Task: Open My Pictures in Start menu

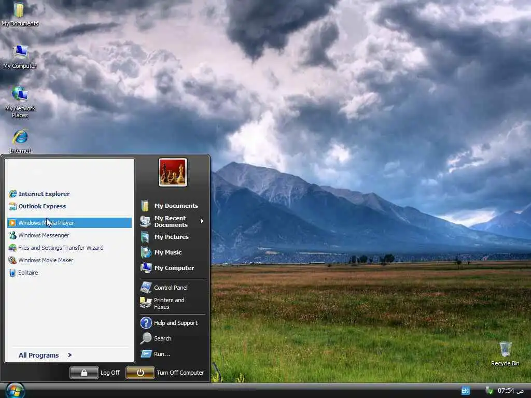Action: [x=172, y=237]
